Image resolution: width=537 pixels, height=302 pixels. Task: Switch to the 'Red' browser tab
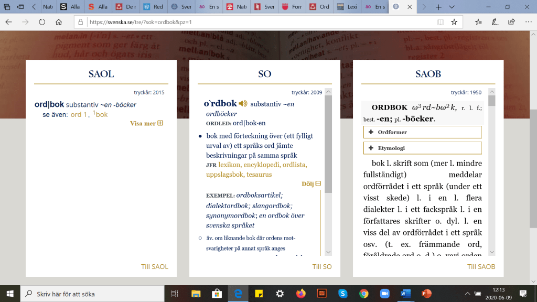pos(154,7)
